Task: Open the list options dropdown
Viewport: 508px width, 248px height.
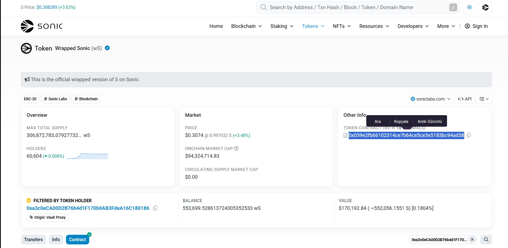Action: click(484, 99)
